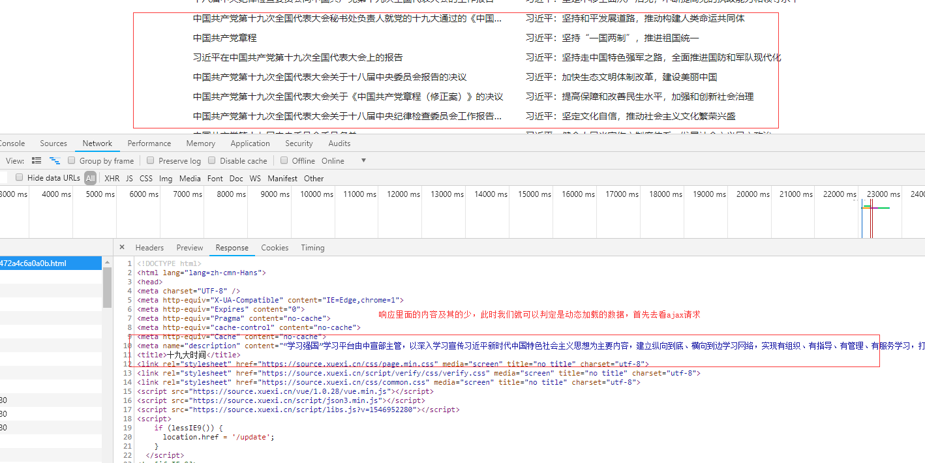Filter requests by CSS
Screen dimensions: 925x463
146,178
